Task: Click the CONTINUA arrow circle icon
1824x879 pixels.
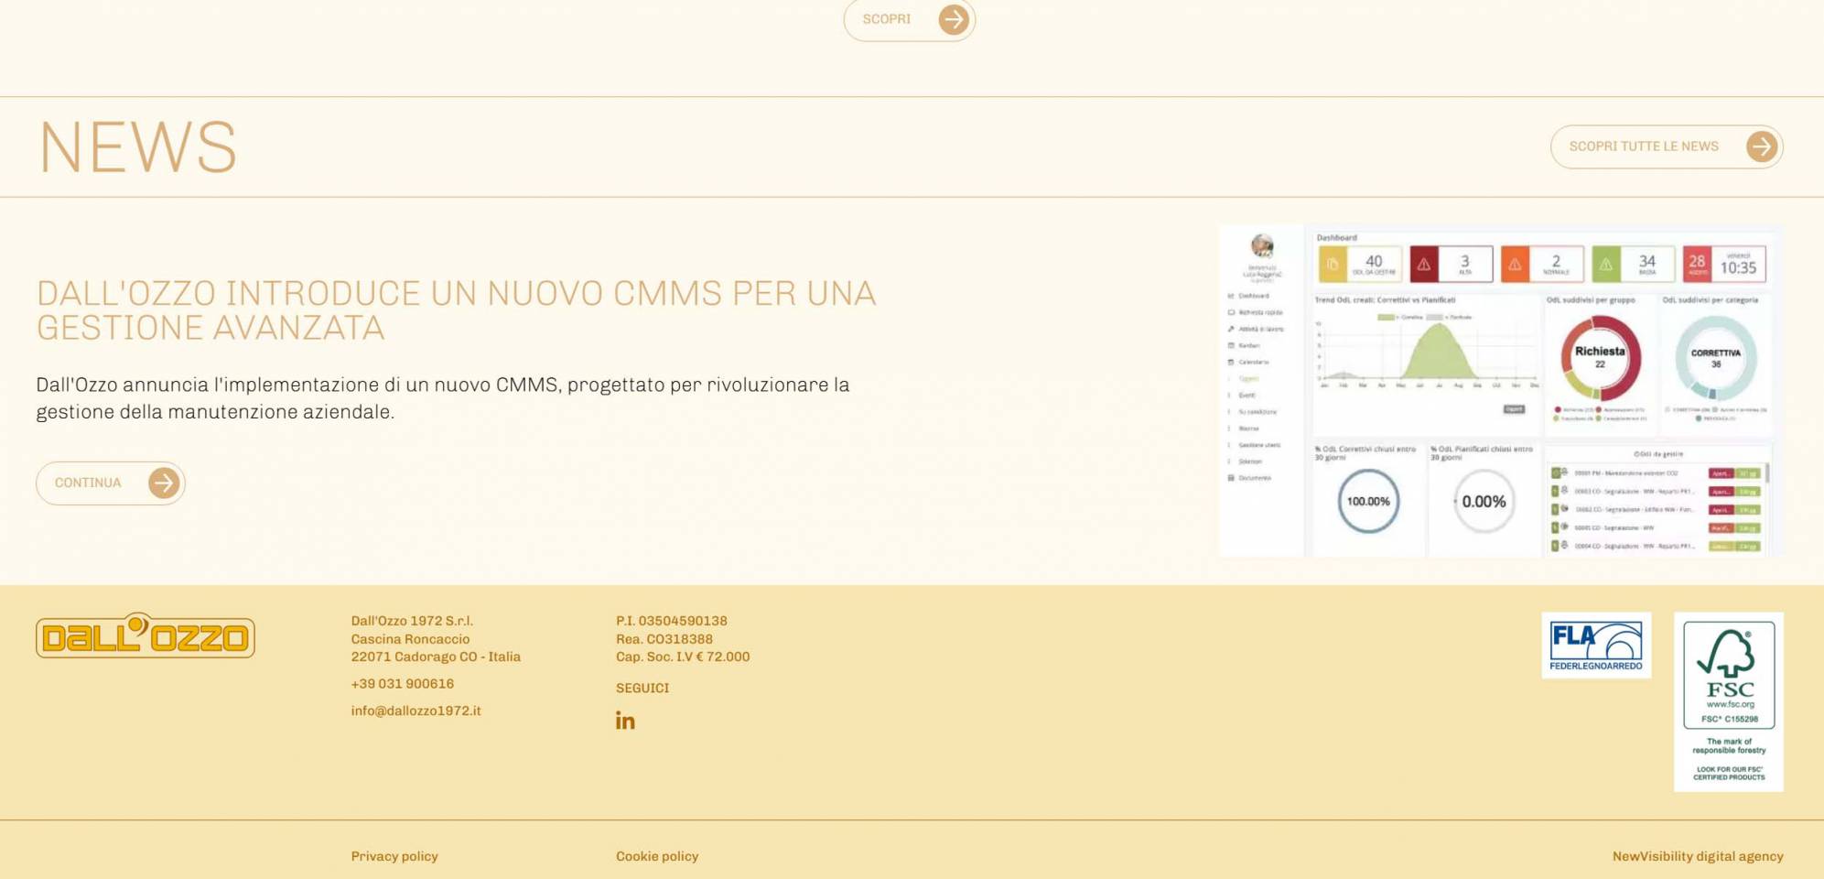Action: tap(164, 483)
